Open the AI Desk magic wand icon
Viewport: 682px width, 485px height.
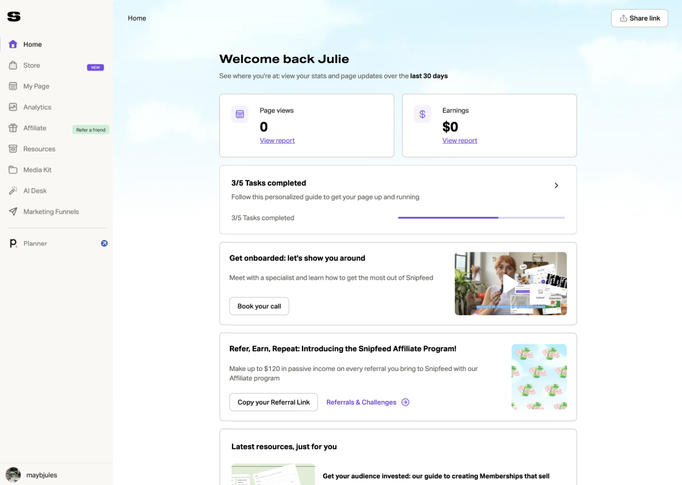[13, 191]
